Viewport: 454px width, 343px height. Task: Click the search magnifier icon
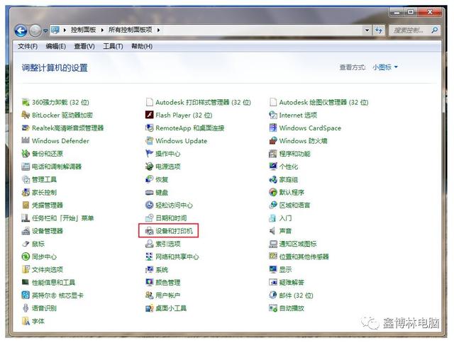434,30
